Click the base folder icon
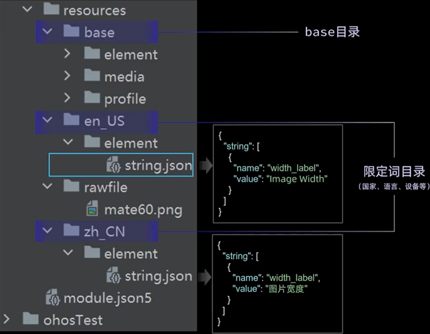 [x=71, y=32]
